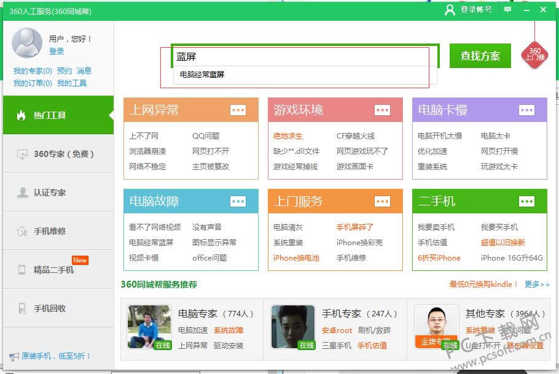Click the 查找方案 search button
The image size is (559, 374).
coord(480,56)
